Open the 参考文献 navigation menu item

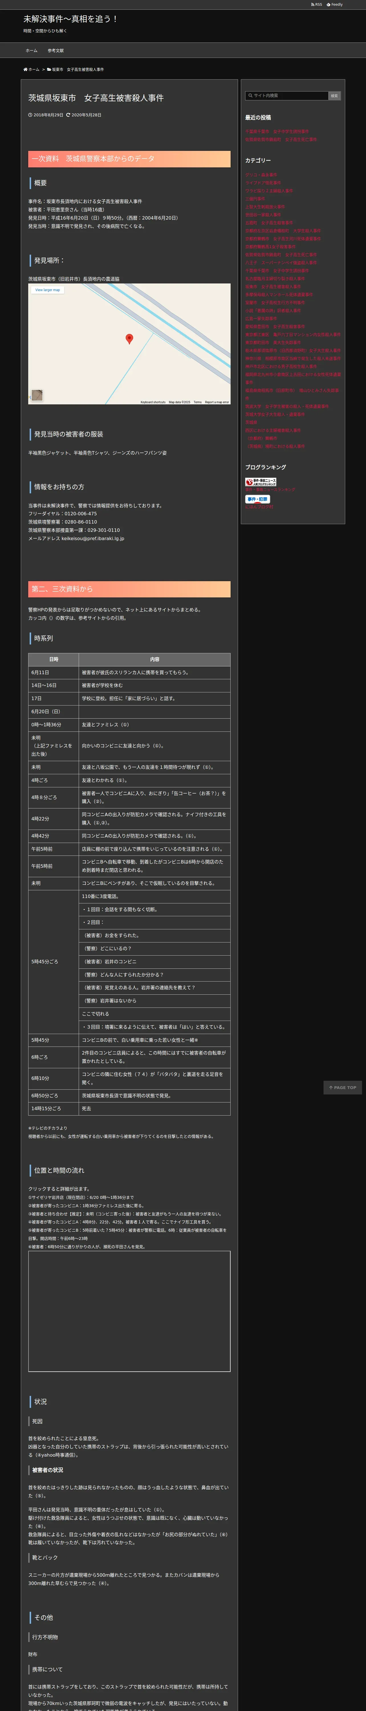tap(56, 50)
